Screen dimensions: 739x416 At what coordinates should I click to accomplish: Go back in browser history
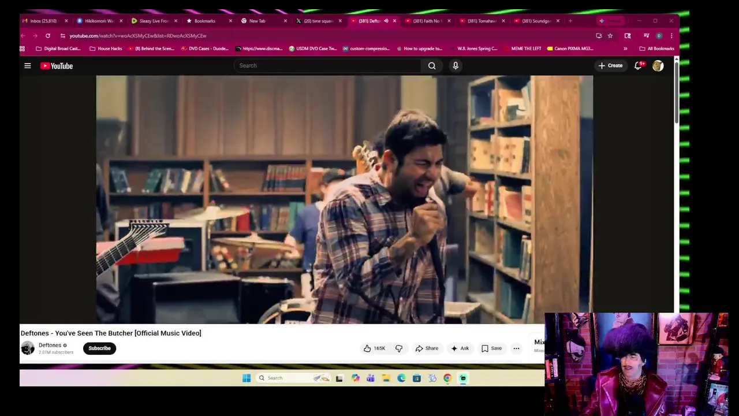[x=23, y=36]
